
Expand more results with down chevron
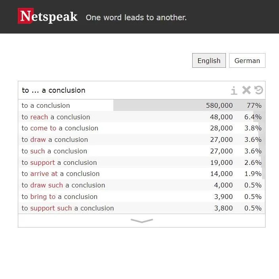pos(141,221)
